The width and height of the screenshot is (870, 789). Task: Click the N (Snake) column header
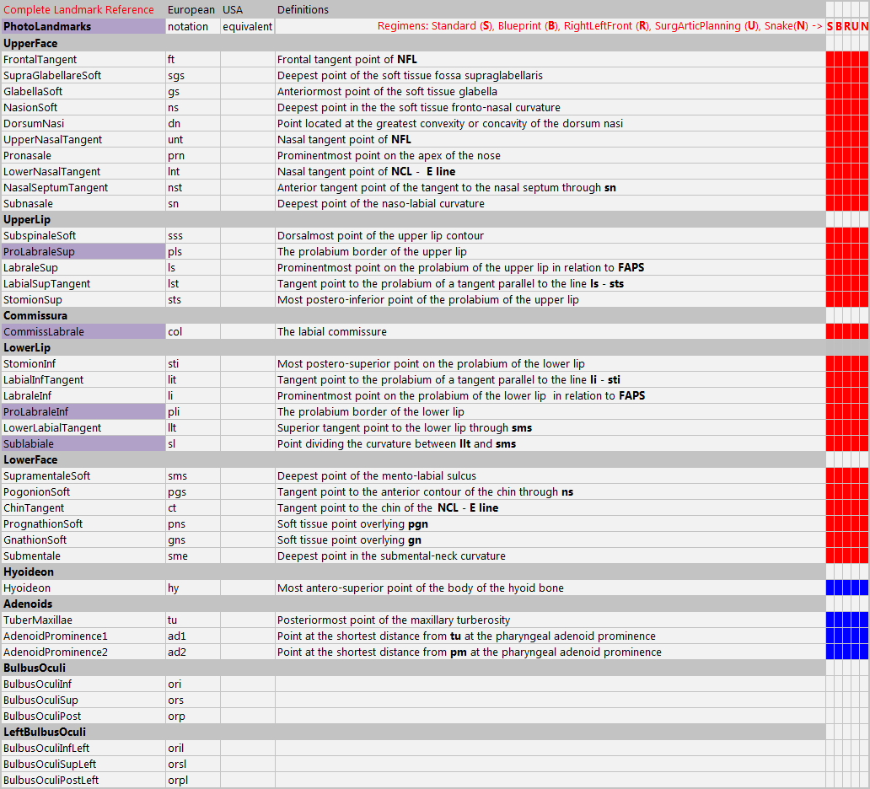(864, 26)
